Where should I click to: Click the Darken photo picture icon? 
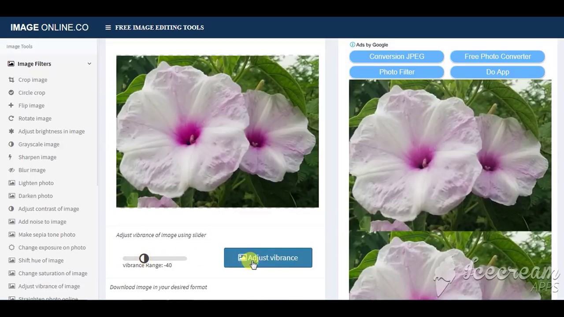(x=11, y=195)
